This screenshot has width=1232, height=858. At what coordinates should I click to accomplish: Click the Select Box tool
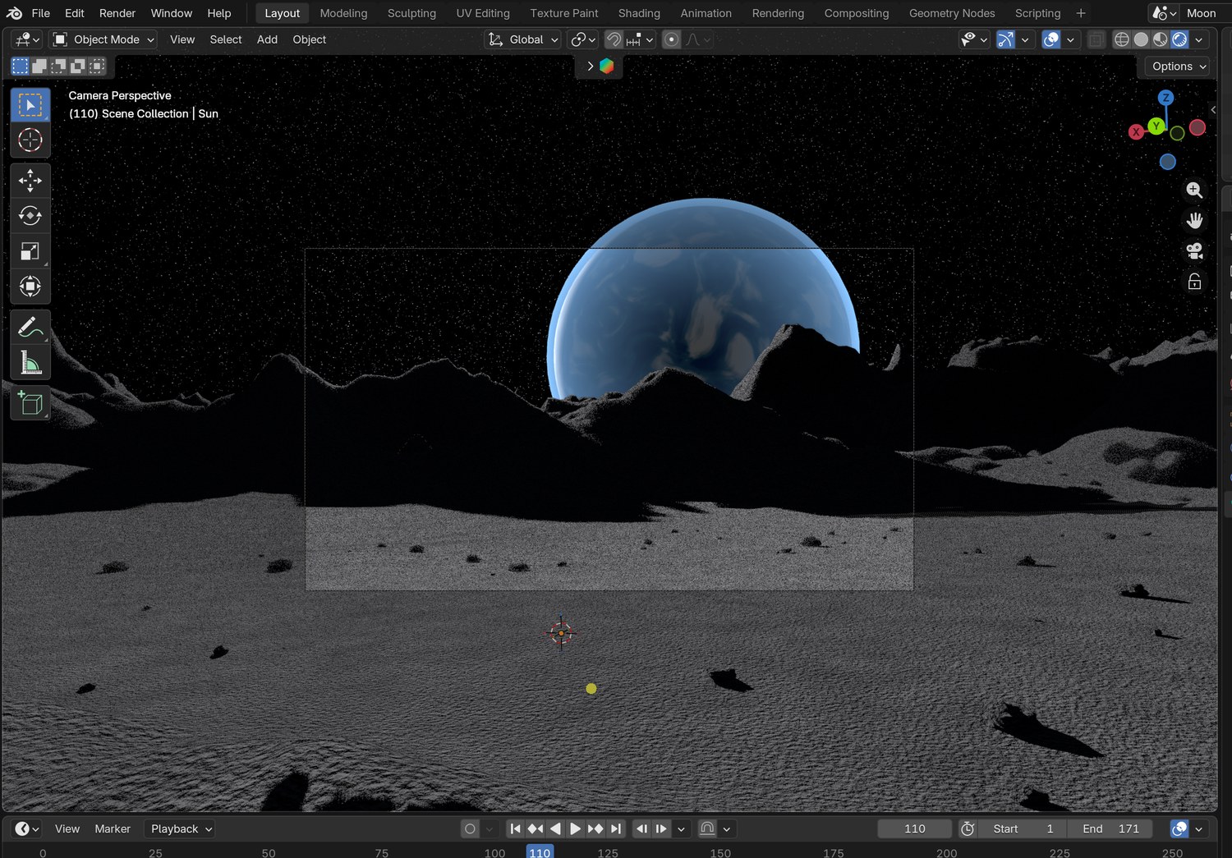[30, 105]
